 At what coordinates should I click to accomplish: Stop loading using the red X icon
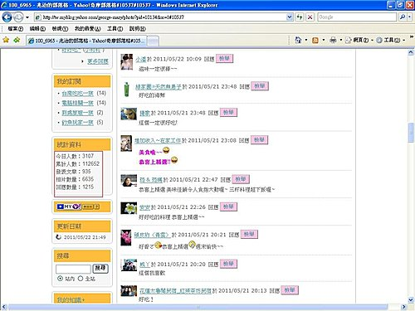click(x=310, y=17)
